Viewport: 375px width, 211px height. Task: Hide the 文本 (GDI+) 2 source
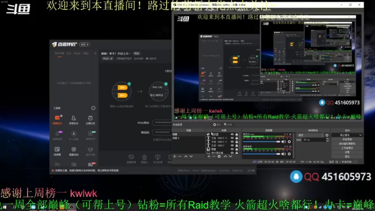232,142
